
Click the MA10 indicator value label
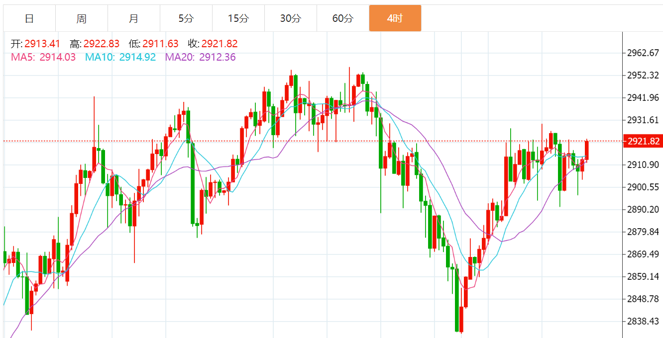click(120, 57)
